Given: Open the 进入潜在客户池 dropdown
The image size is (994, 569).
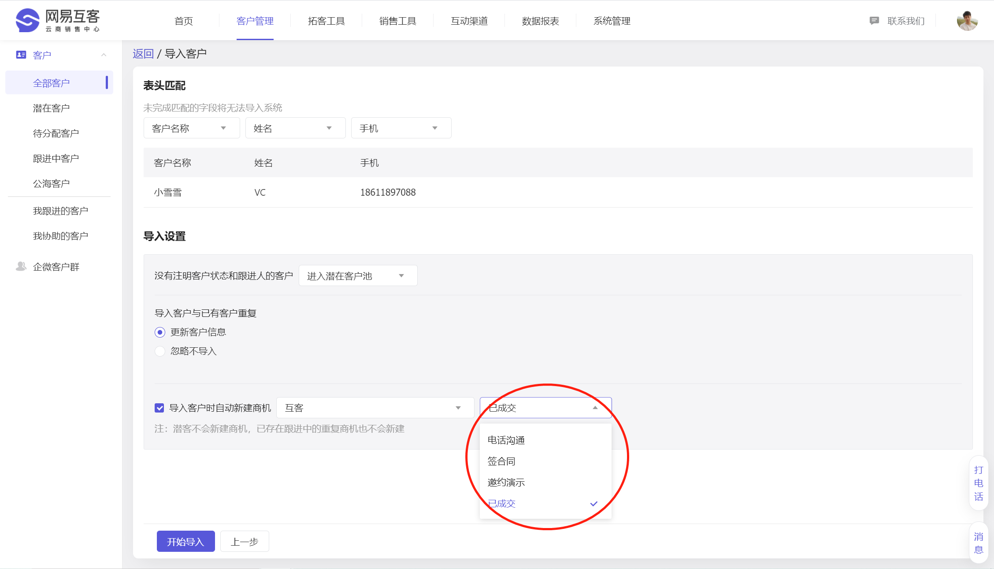Looking at the screenshot, I should point(357,276).
